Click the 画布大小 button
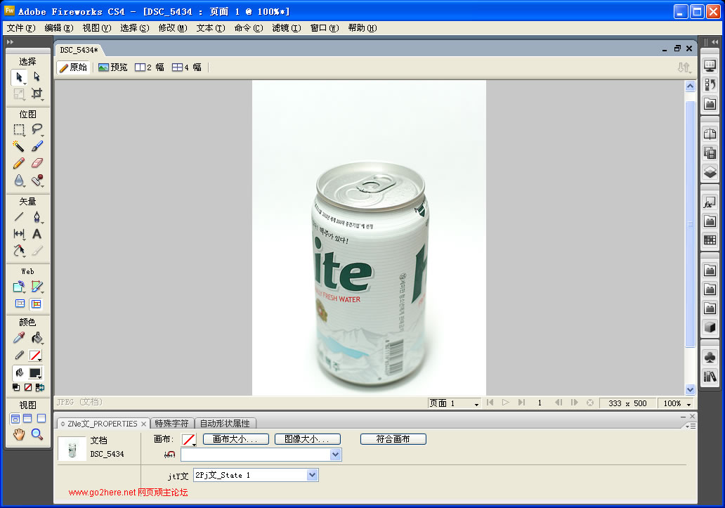 [x=236, y=439]
